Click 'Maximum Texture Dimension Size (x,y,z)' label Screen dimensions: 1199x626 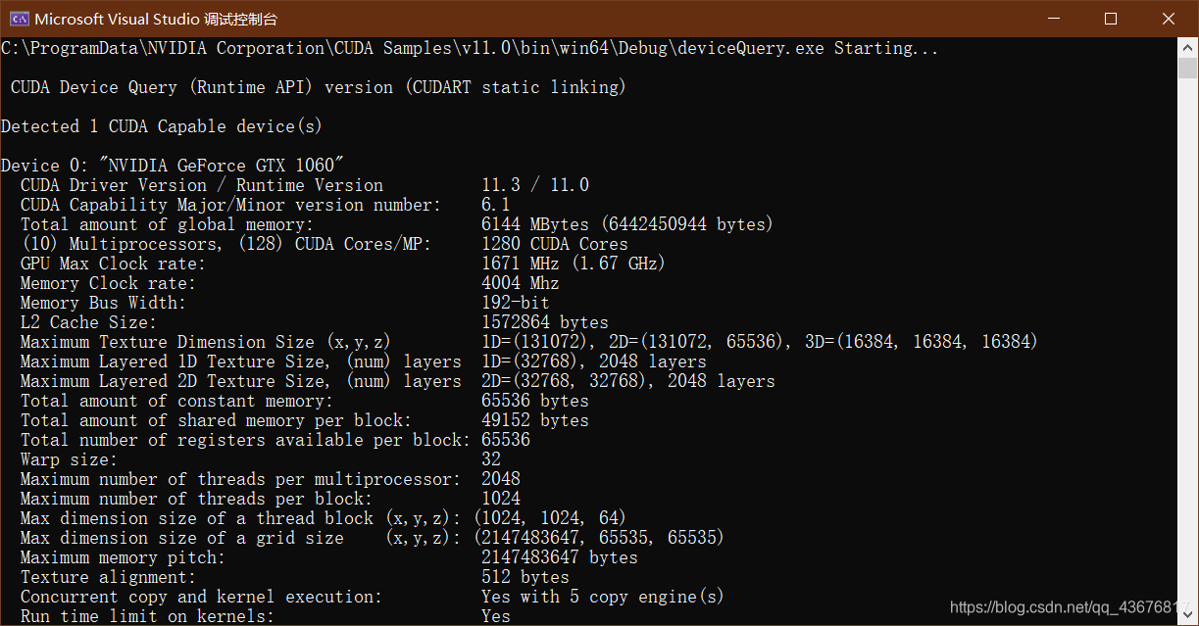(x=206, y=342)
